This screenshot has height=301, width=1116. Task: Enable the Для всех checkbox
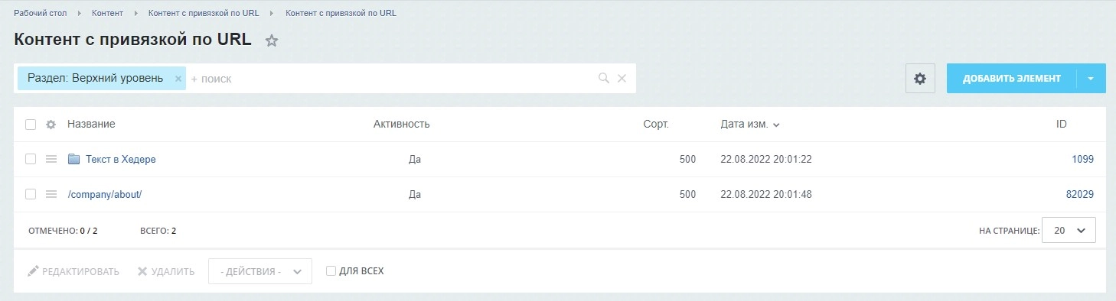coord(331,271)
